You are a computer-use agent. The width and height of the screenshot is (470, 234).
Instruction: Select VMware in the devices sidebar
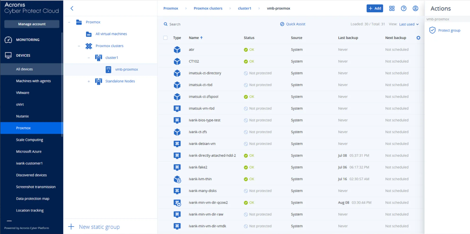pos(23,92)
